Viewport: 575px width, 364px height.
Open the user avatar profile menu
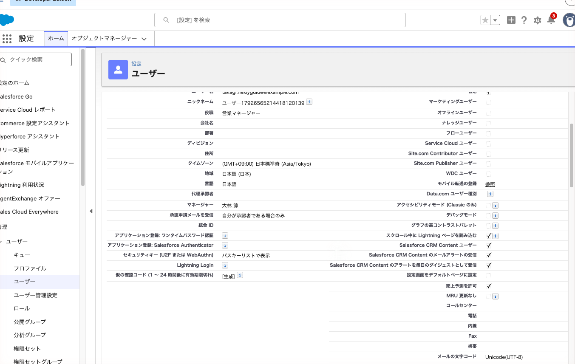569,20
